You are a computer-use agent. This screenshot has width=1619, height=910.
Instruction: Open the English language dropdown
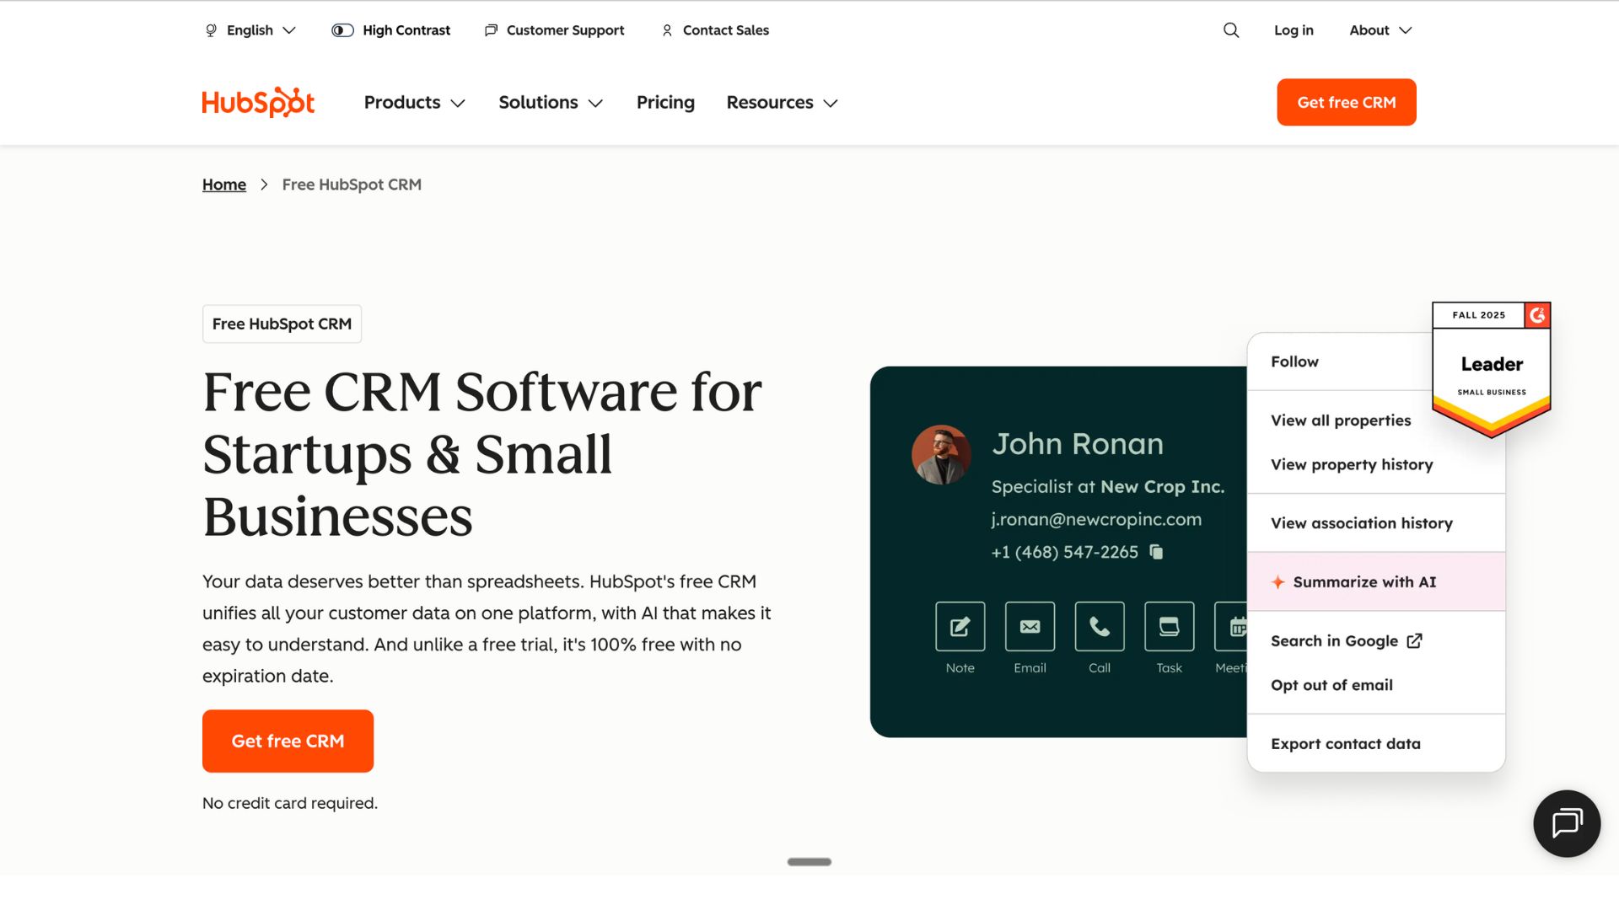click(250, 30)
